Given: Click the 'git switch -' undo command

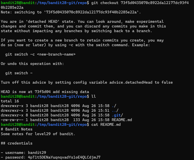Looking at the screenshot, I should 19,73.
